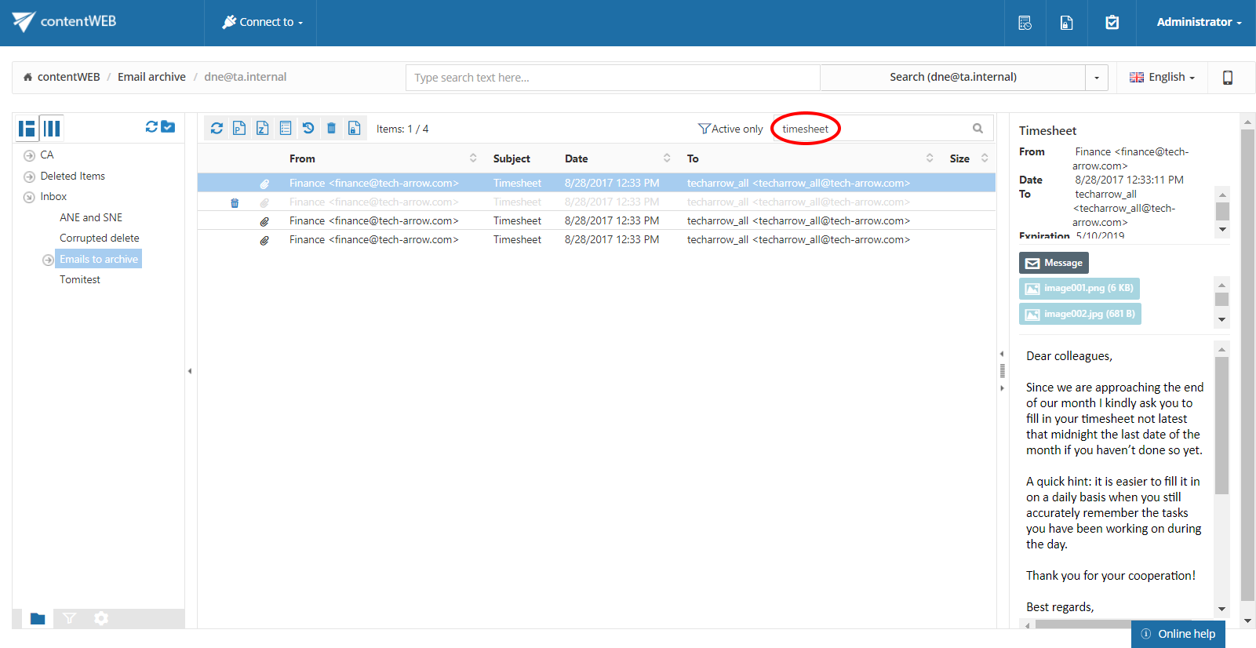This screenshot has width=1256, height=648.
Task: Select the three-column layout view icon
Action: tap(52, 129)
